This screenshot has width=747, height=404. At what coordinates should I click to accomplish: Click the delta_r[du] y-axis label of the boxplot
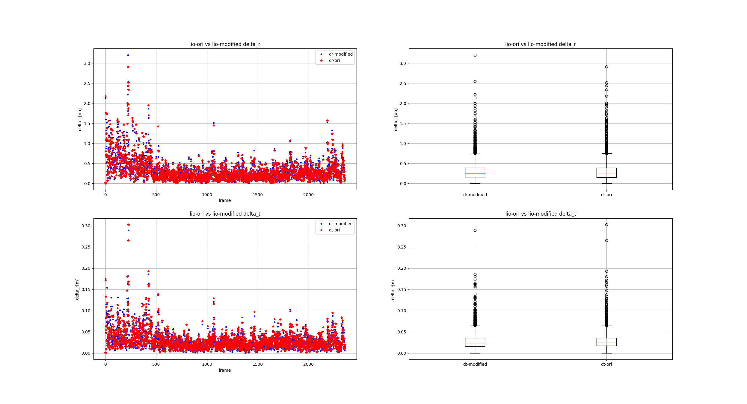[396, 119]
